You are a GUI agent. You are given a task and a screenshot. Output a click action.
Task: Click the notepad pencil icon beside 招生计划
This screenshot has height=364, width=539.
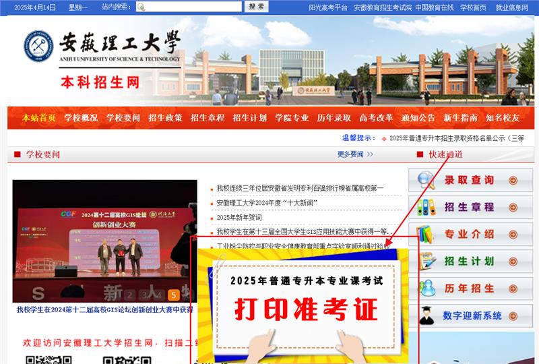tap(427, 261)
